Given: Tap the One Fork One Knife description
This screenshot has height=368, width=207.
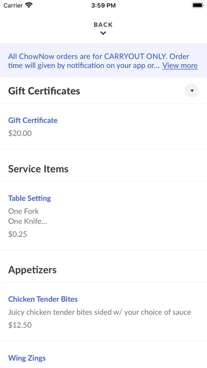Looking at the screenshot, I should click(27, 216).
